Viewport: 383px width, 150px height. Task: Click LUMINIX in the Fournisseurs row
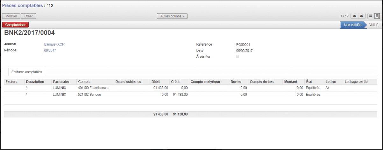click(60, 88)
